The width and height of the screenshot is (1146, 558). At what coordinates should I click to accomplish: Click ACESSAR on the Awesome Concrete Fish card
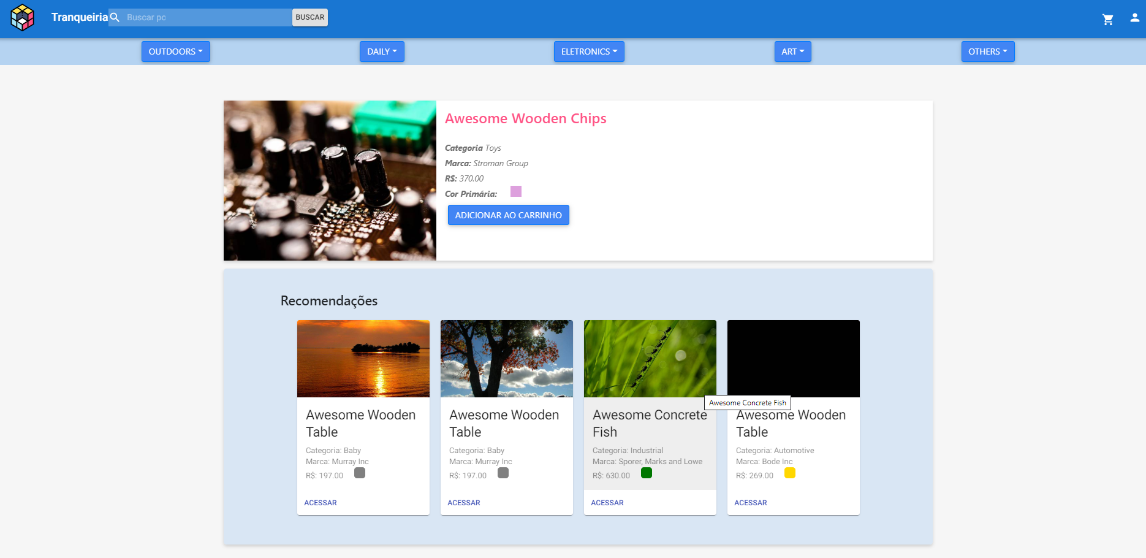[x=607, y=503]
